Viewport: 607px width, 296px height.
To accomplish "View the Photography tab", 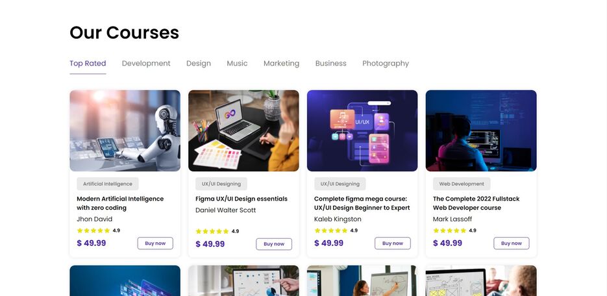I will 386,64.
